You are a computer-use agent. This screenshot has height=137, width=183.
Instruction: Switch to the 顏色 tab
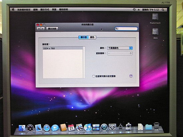92,37
